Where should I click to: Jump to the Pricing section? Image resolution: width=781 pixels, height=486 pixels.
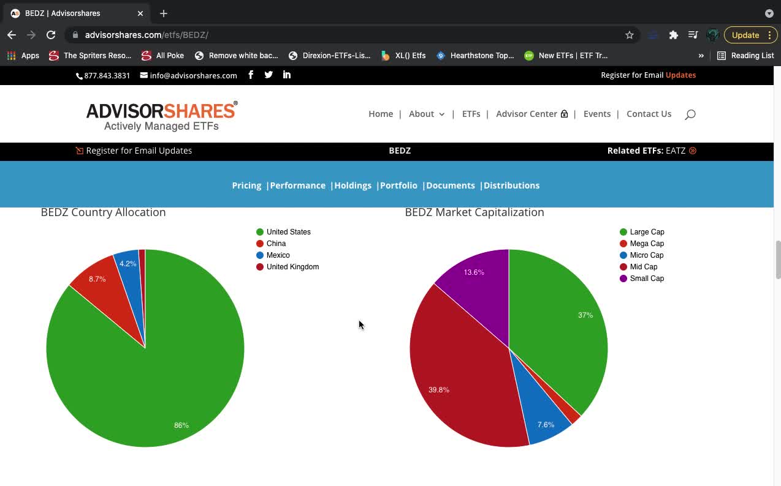pos(246,185)
